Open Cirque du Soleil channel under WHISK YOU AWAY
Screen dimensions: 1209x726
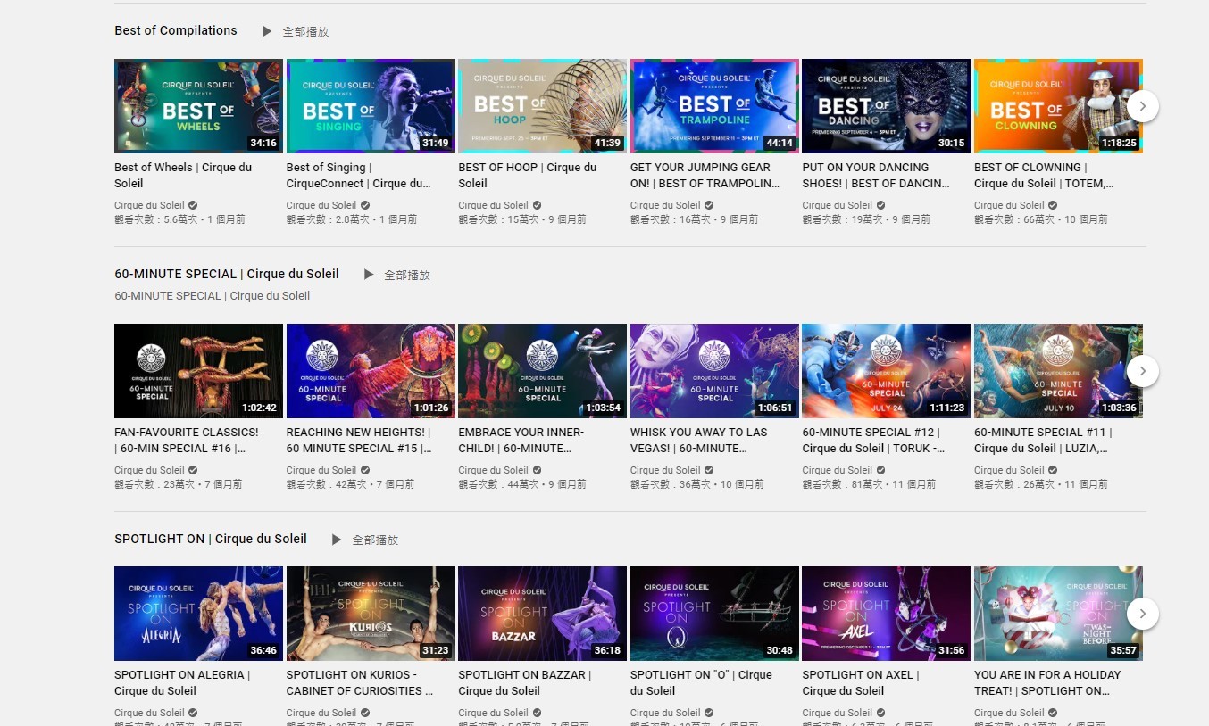(665, 470)
